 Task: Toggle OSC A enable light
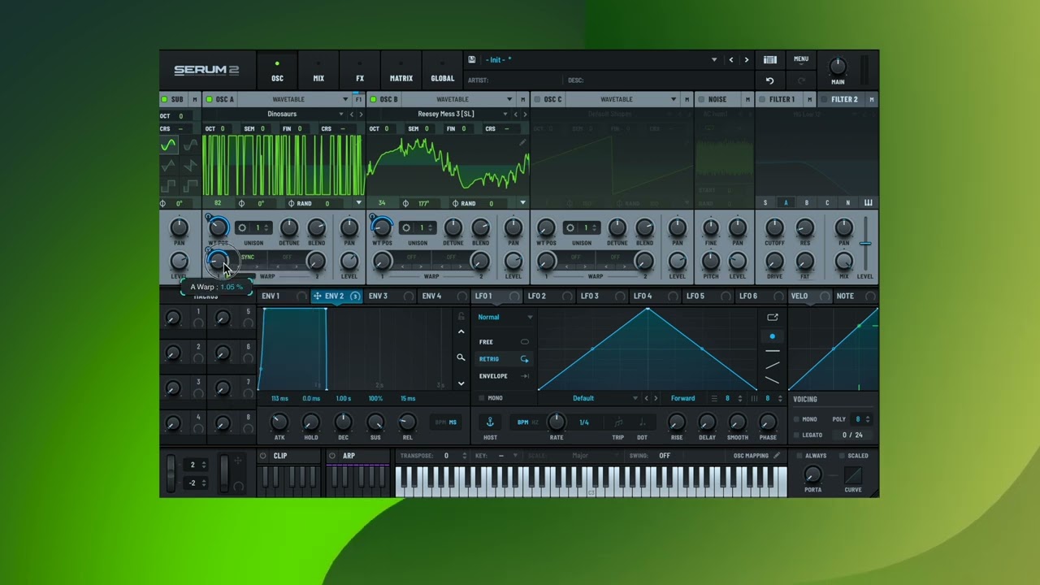tap(209, 99)
